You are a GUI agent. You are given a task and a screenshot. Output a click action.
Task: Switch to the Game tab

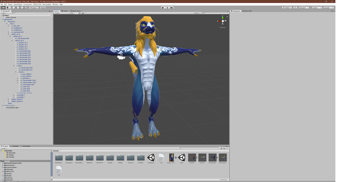65,11
